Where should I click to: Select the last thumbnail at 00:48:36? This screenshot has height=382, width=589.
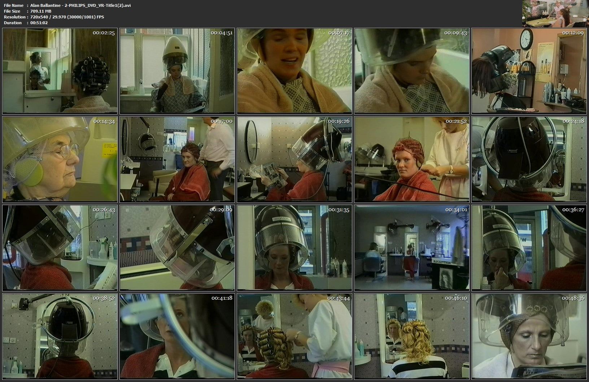pos(529,336)
